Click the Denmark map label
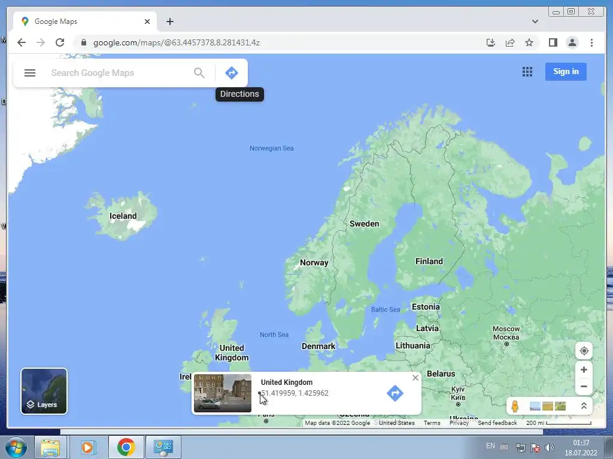Image resolution: width=613 pixels, height=459 pixels. pos(318,346)
